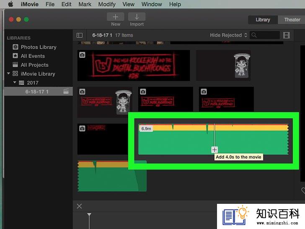The image size is (305, 229).
Task: Select the lone cartoon character thumbnail
Action: (223, 65)
